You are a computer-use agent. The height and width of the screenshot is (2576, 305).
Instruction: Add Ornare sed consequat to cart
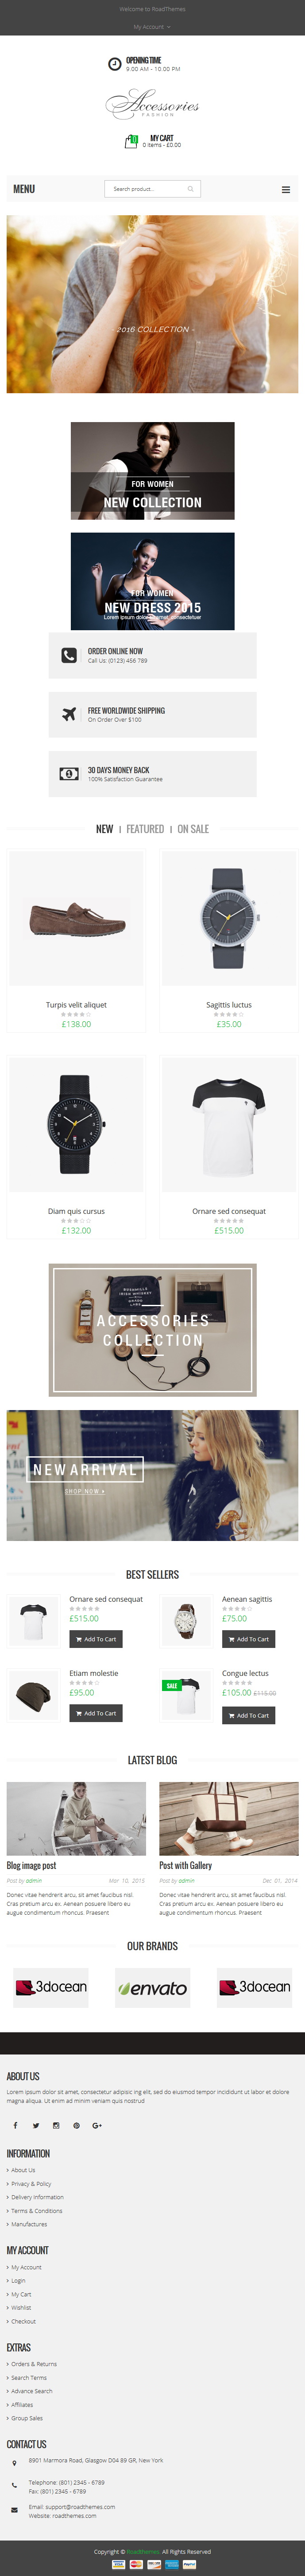pos(96,1639)
